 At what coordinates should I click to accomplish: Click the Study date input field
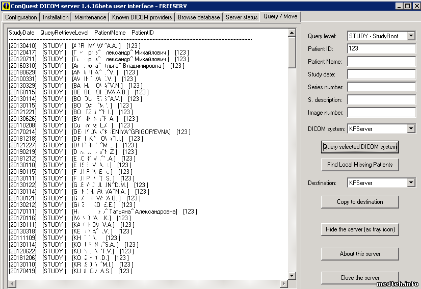(x=381, y=74)
